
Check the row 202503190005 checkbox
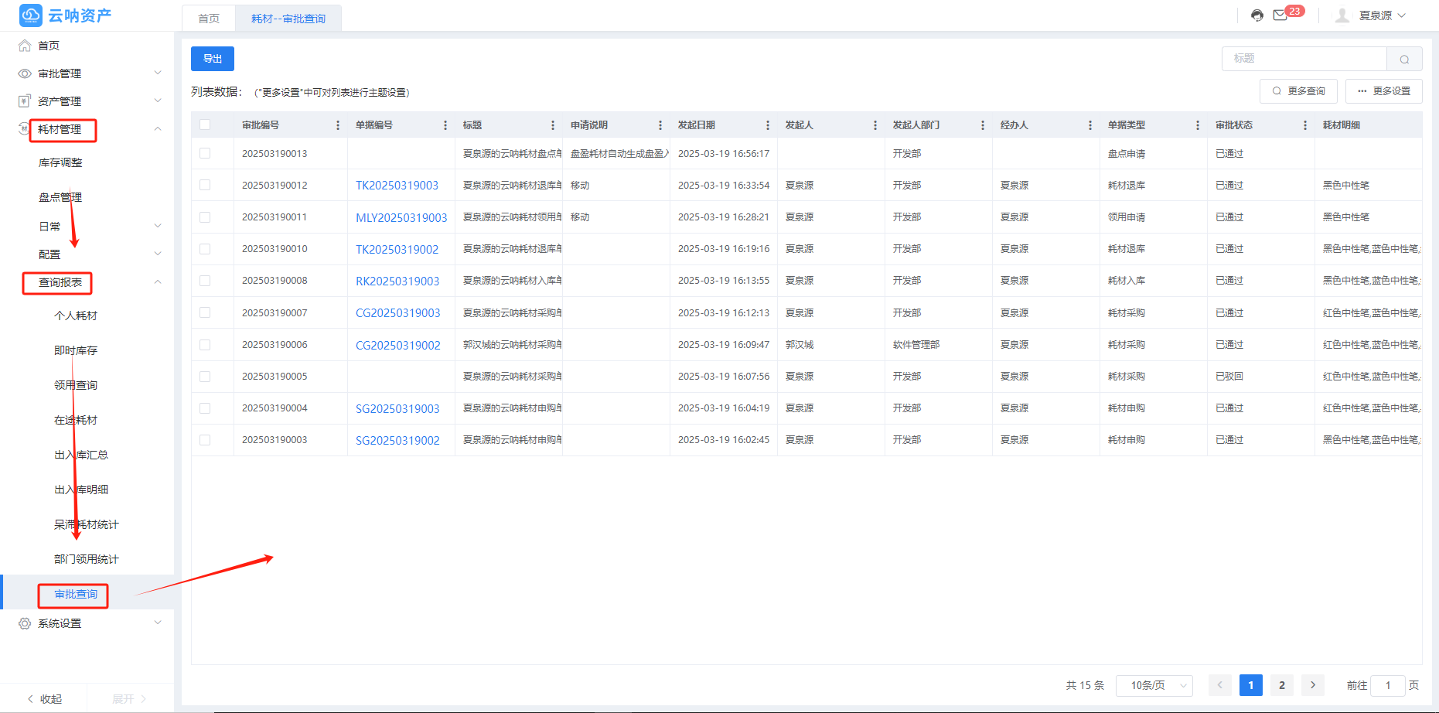[x=205, y=377]
